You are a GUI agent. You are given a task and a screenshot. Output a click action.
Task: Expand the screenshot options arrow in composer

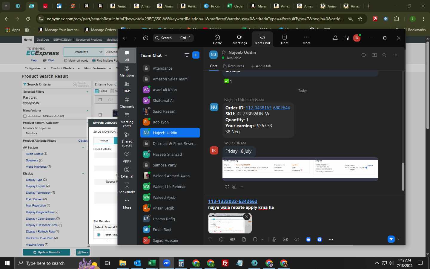[262, 239]
